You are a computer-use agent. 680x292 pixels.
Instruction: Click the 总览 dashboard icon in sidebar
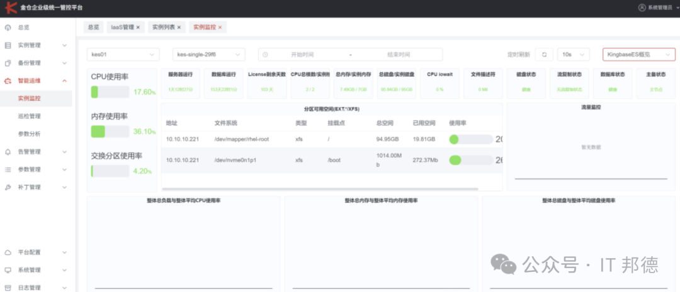pyautogui.click(x=8, y=28)
